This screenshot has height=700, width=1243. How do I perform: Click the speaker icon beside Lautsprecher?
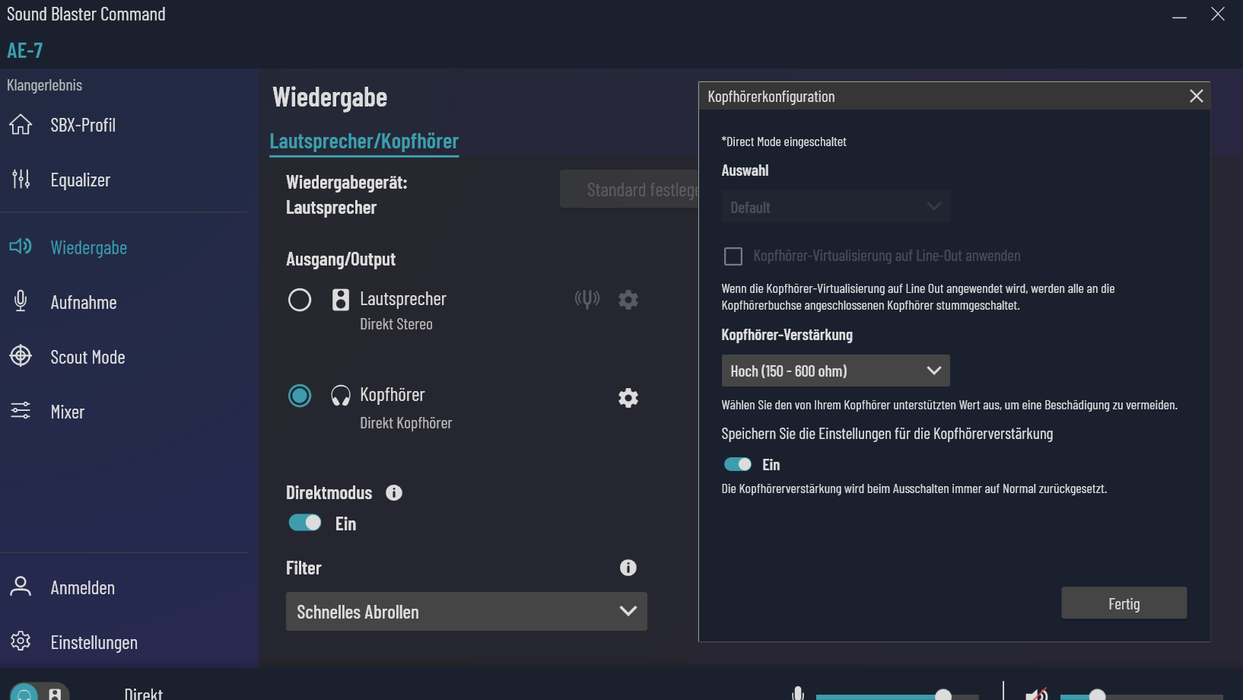coord(341,300)
